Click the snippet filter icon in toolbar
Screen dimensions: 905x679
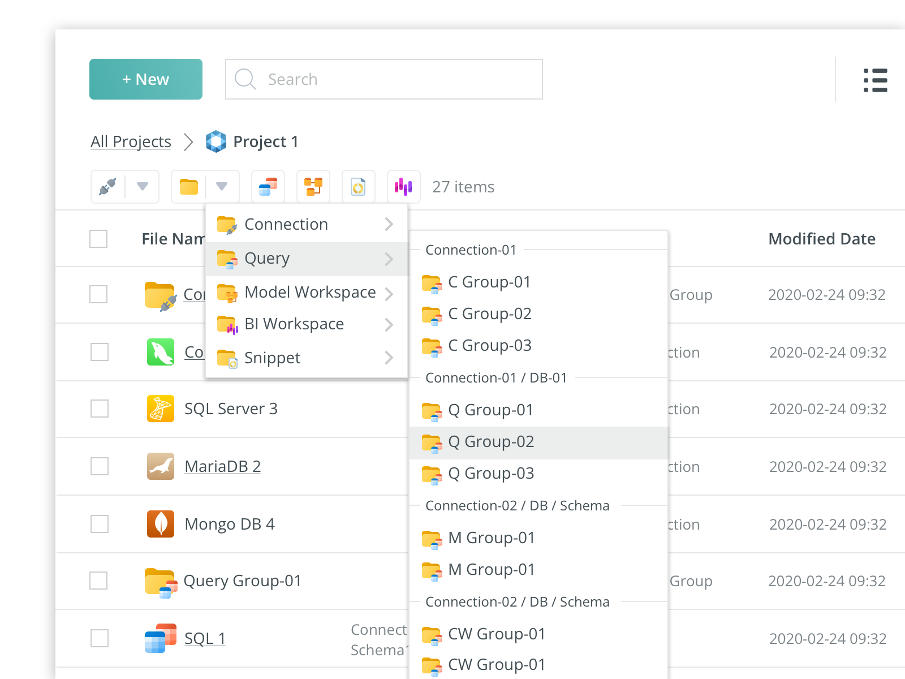pyautogui.click(x=359, y=187)
